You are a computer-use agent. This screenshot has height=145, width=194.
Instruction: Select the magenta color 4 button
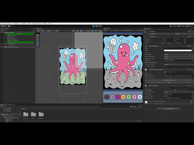(x=118, y=97)
